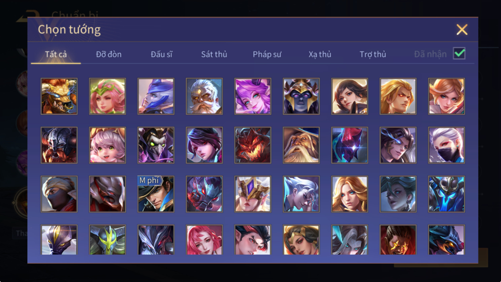Image resolution: width=501 pixels, height=282 pixels.
Task: Pick the pink-haired hero with green leaf crown
Action: 107,96
